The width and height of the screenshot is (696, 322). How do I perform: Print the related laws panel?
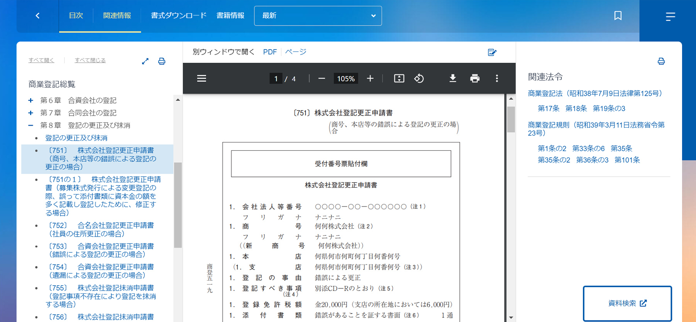pos(661,61)
